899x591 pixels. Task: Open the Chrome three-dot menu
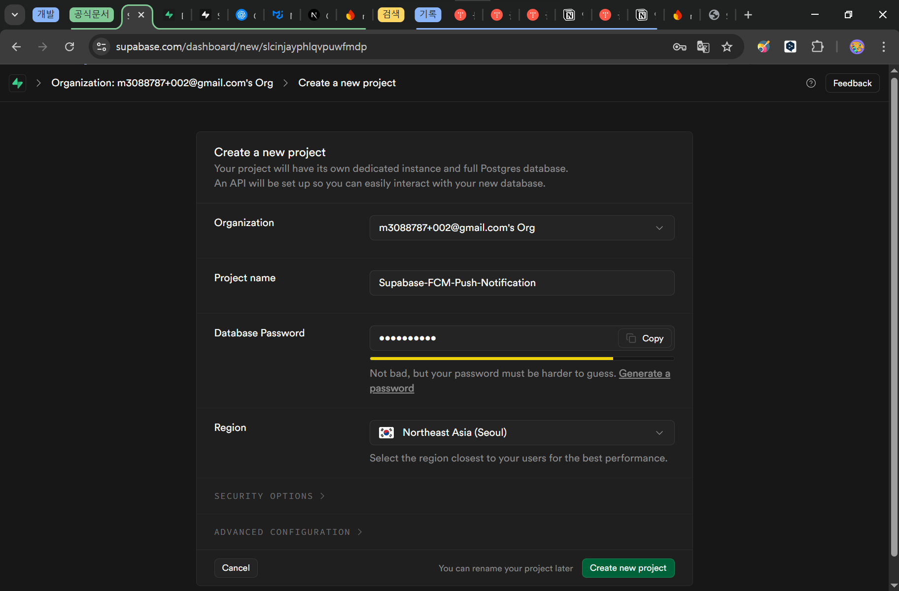coord(884,47)
